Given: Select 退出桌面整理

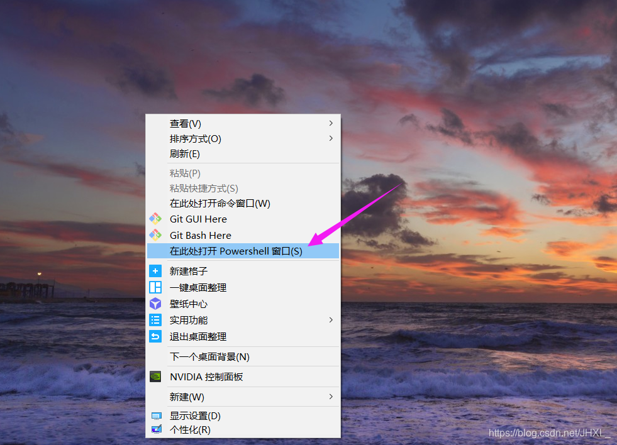Looking at the screenshot, I should point(243,336).
